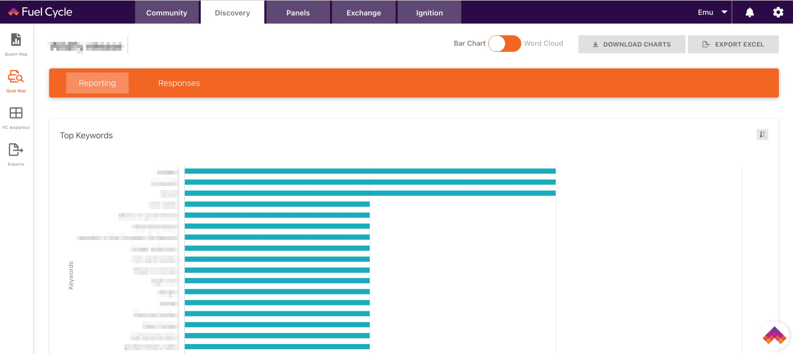Screen dimensions: 793x354
Task: Switch to the Community tab
Action: click(x=167, y=12)
